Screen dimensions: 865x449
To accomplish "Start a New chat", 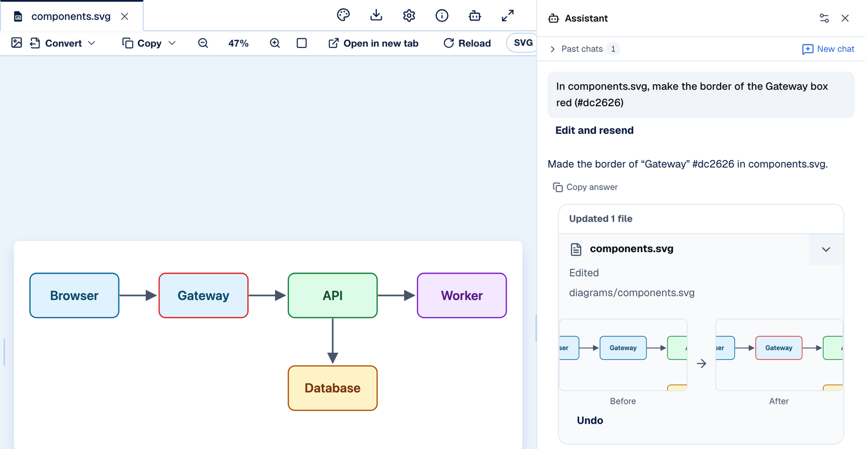I will tap(828, 49).
